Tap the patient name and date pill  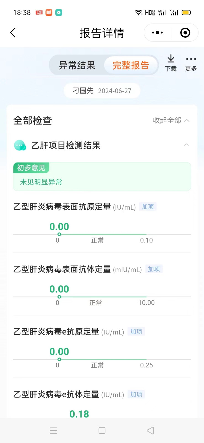coord(102,91)
